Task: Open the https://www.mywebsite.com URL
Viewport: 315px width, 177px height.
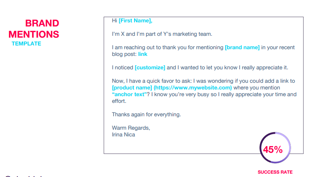Action: [193, 88]
